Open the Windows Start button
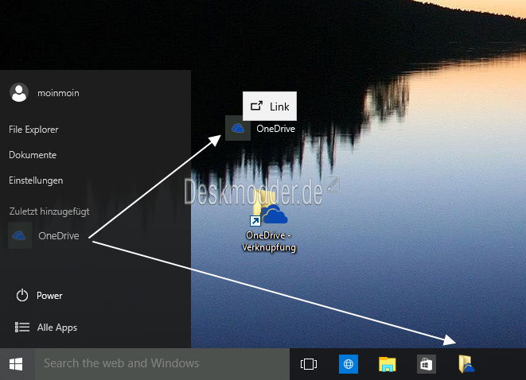The height and width of the screenshot is (380, 526). [16, 364]
